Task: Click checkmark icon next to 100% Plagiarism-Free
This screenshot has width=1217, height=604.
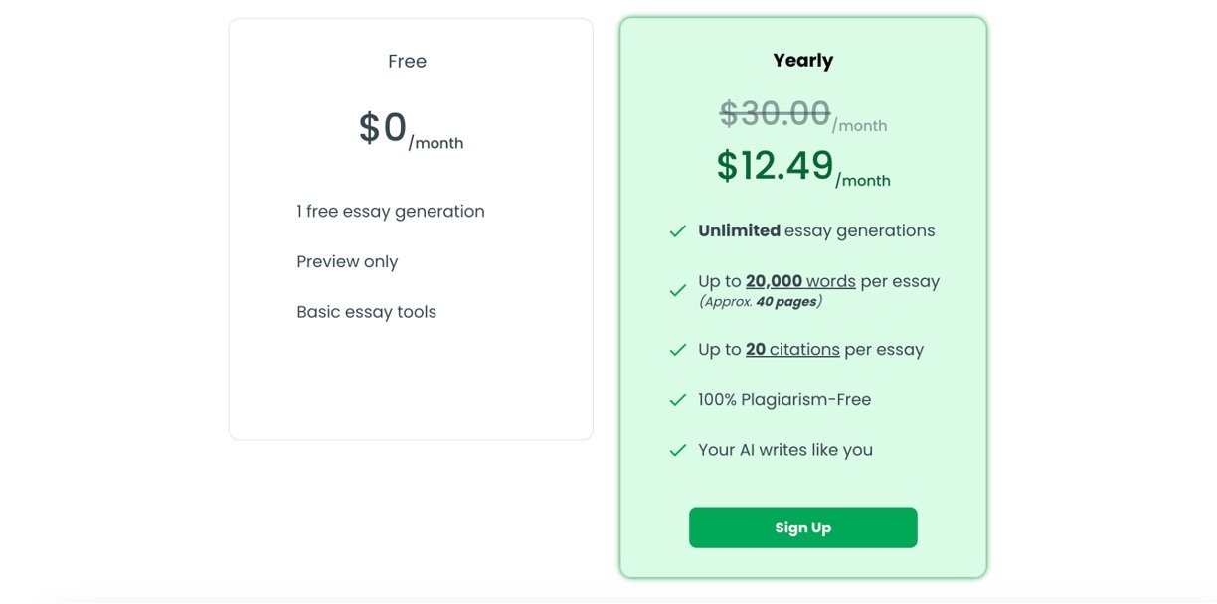Action: point(678,400)
